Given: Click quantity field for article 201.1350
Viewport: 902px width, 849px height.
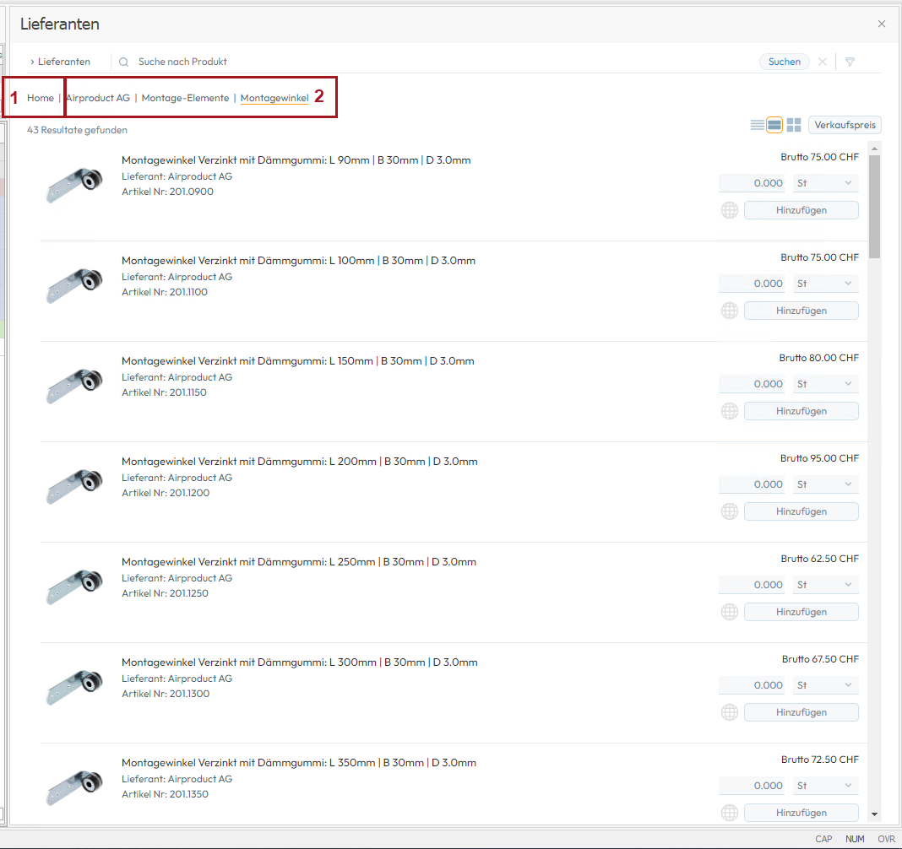Looking at the screenshot, I should click(x=752, y=786).
